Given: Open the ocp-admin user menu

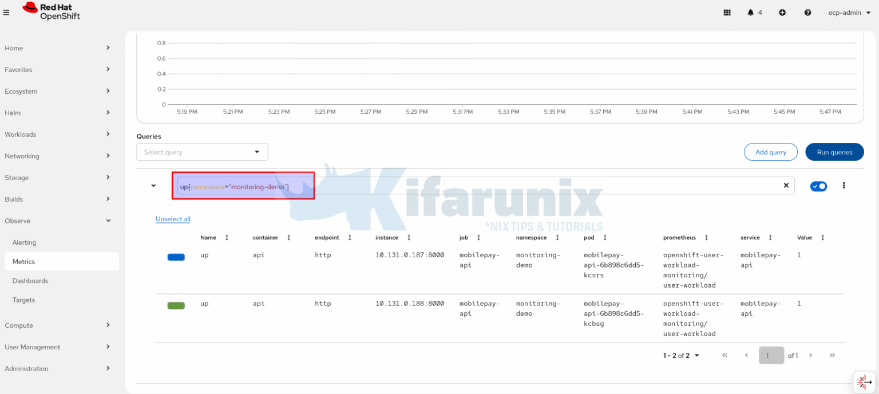Looking at the screenshot, I should tap(849, 13).
